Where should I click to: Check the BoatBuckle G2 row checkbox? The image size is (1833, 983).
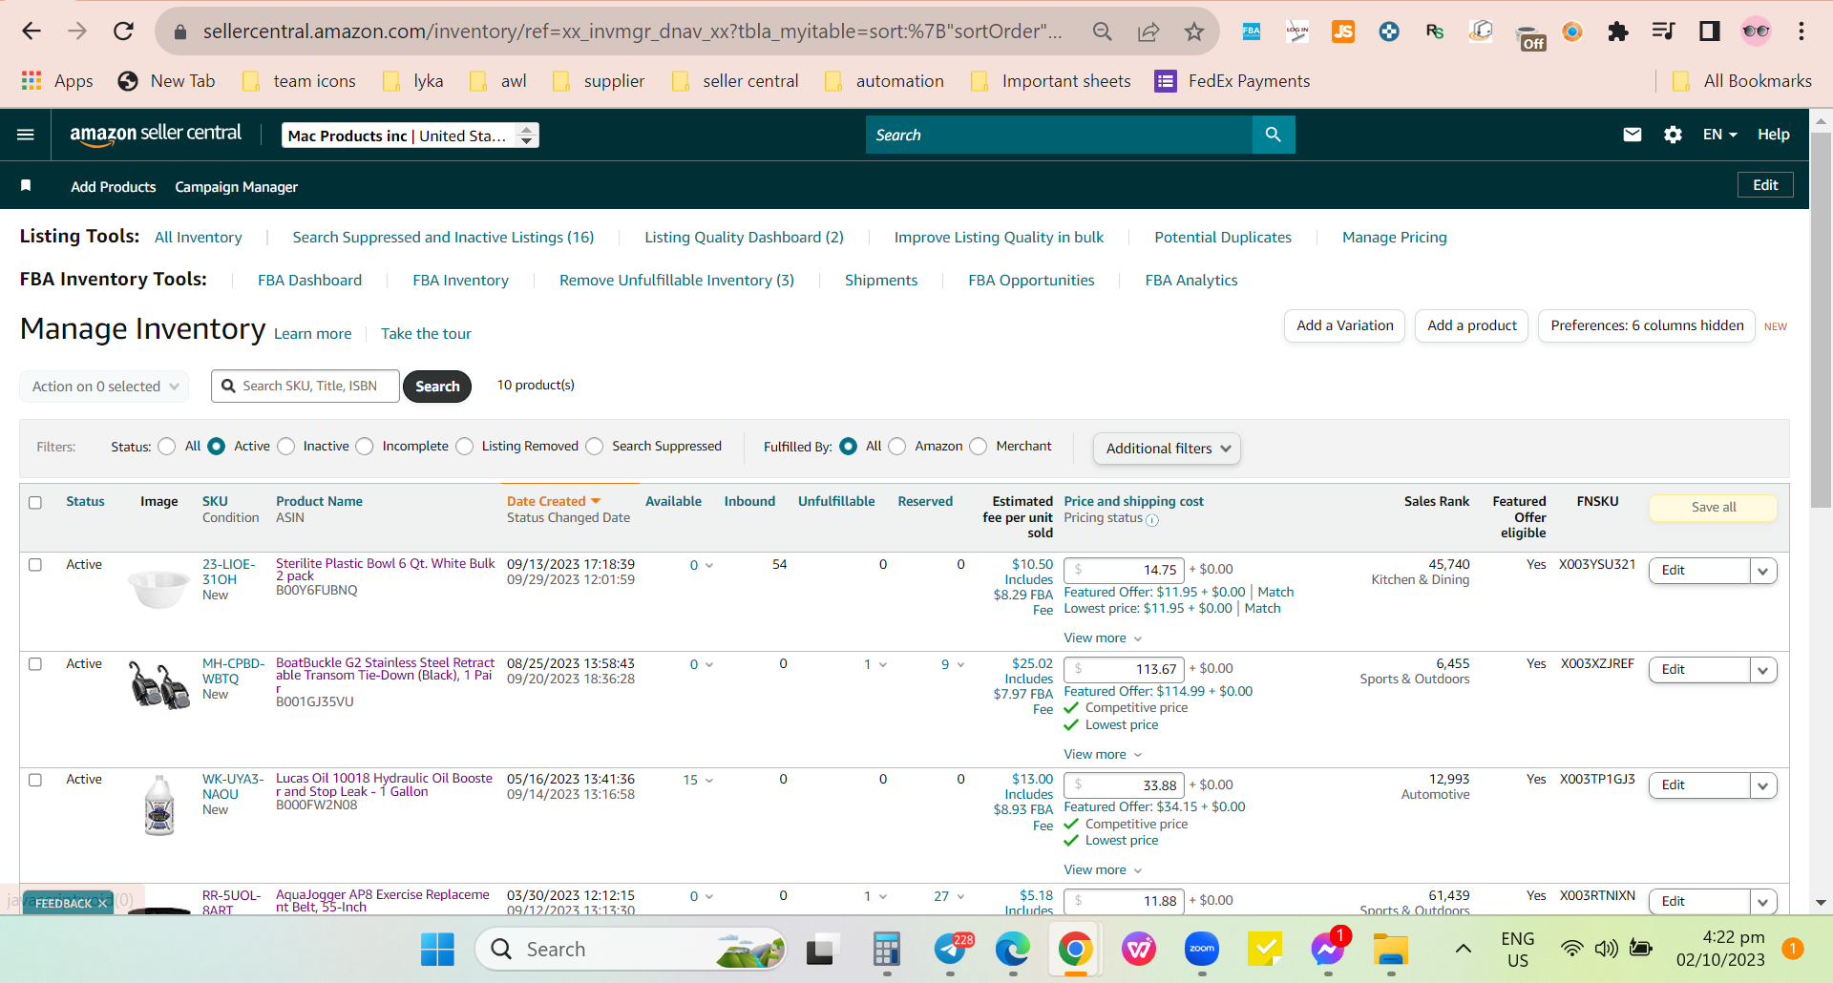coord(35,664)
